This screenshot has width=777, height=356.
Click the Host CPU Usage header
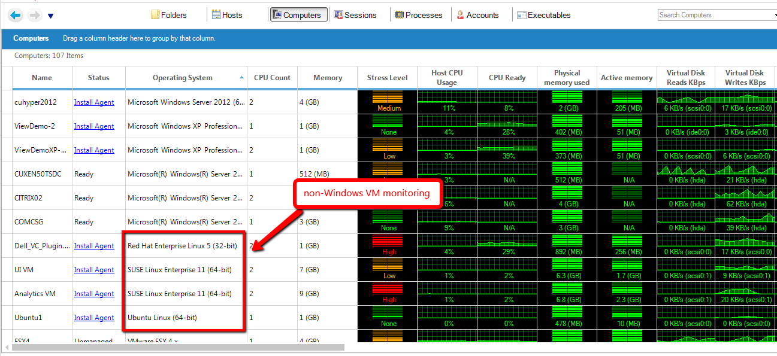click(x=447, y=78)
